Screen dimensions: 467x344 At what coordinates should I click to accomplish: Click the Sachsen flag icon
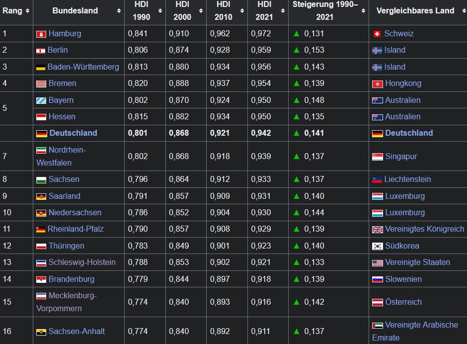[41, 180]
